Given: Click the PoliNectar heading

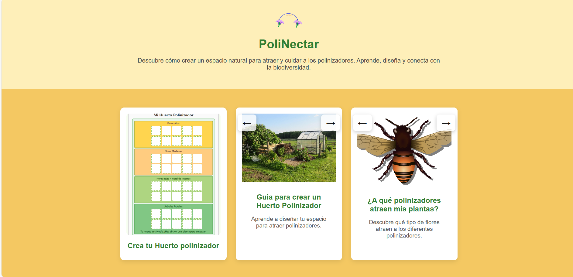Looking at the screenshot, I should (288, 44).
